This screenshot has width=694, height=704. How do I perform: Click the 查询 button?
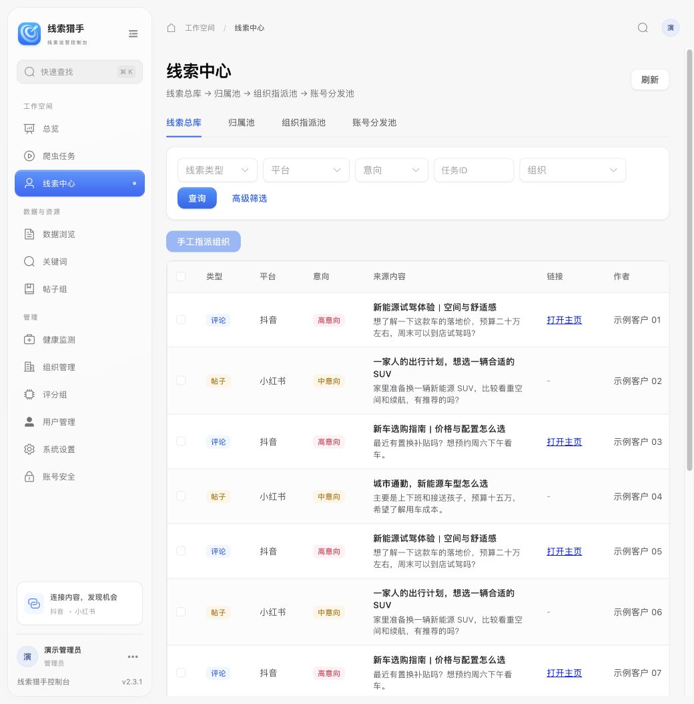197,198
